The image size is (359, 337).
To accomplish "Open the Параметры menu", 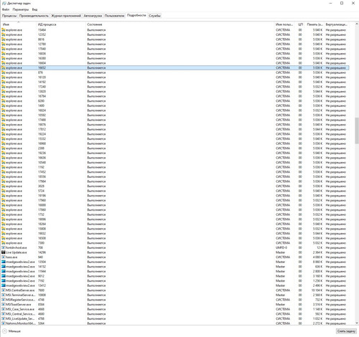I will click(x=21, y=9).
